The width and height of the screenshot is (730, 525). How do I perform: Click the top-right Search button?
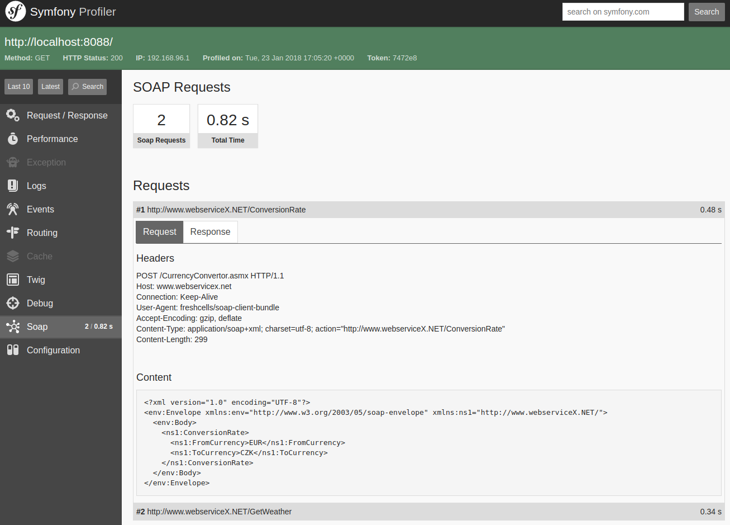707,12
